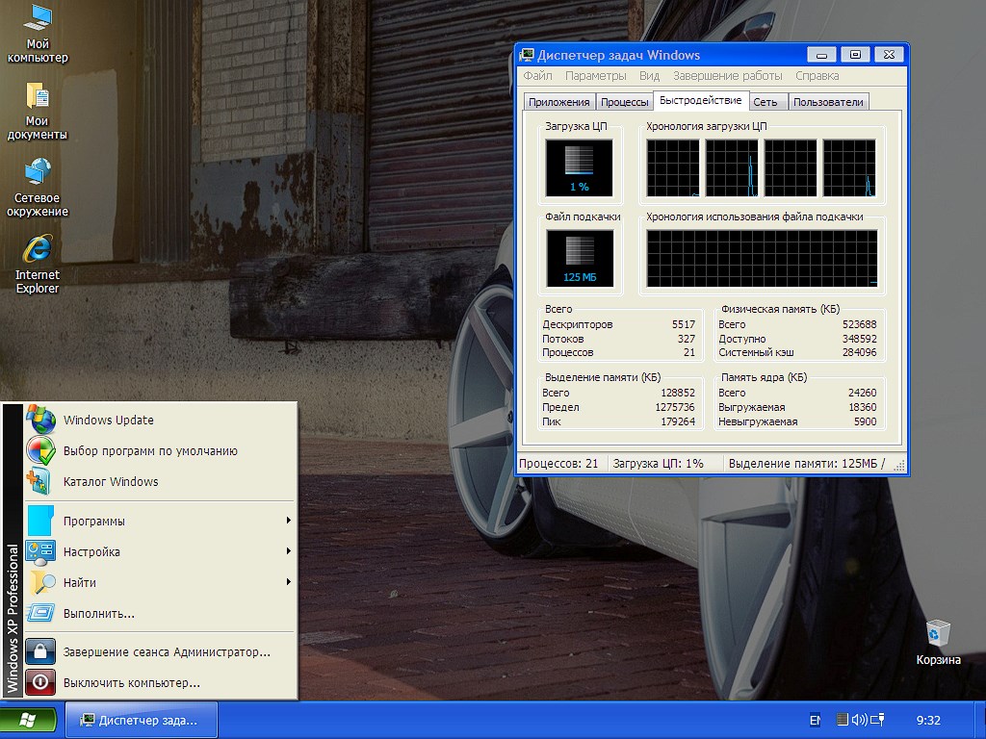Image resolution: width=986 pixels, height=739 pixels.
Task: Open the Вид menu in Task Manager
Action: point(650,76)
